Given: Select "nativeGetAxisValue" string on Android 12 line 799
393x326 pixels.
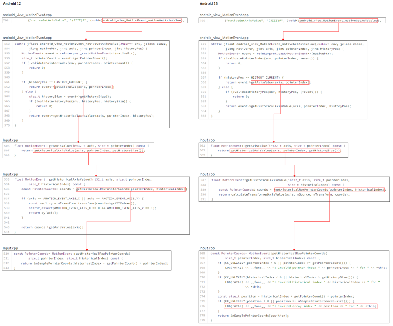Looking at the screenshot, I should click(x=48, y=20).
